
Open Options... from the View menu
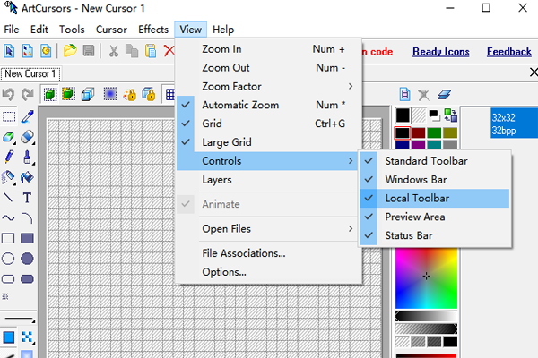pyautogui.click(x=224, y=272)
